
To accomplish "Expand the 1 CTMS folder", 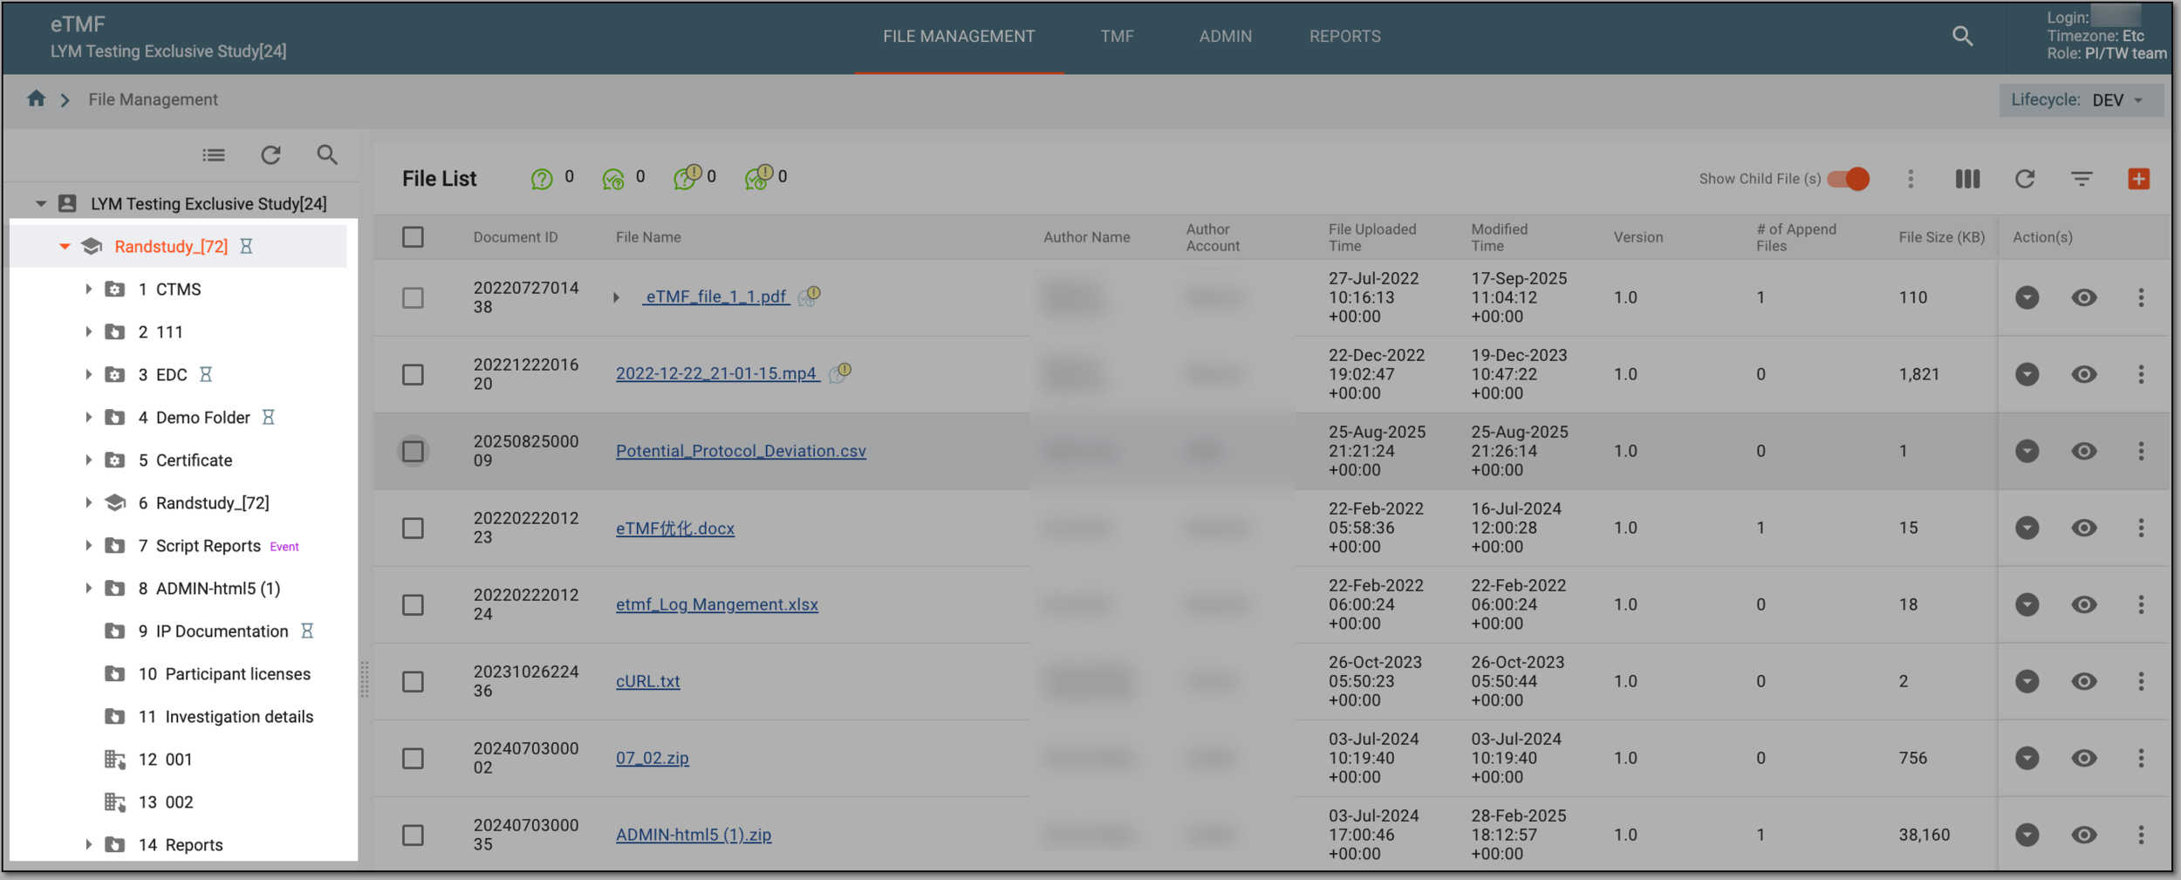I will (88, 289).
